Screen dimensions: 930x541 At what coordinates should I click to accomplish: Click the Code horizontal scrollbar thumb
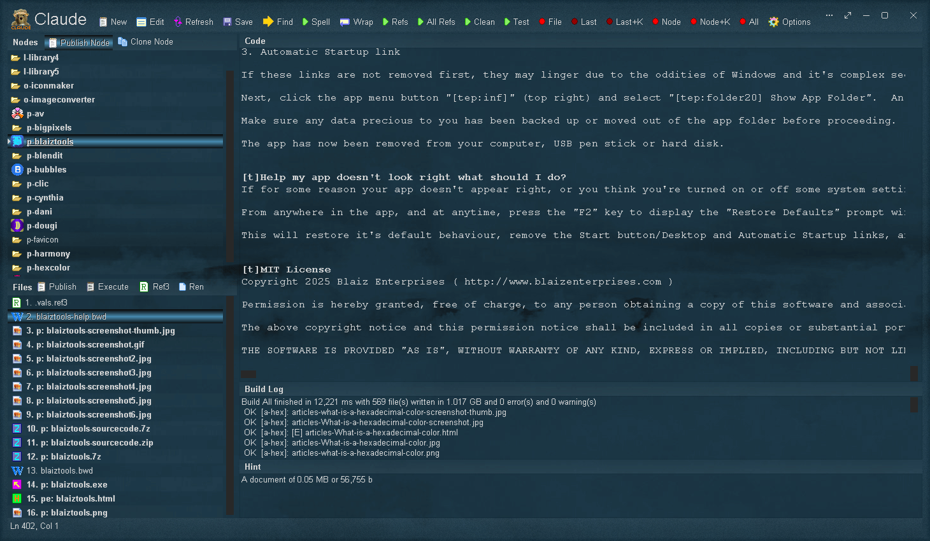click(x=248, y=374)
